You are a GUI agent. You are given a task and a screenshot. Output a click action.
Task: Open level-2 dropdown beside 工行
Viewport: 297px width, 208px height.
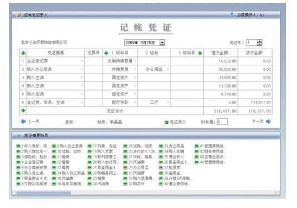click(168, 102)
